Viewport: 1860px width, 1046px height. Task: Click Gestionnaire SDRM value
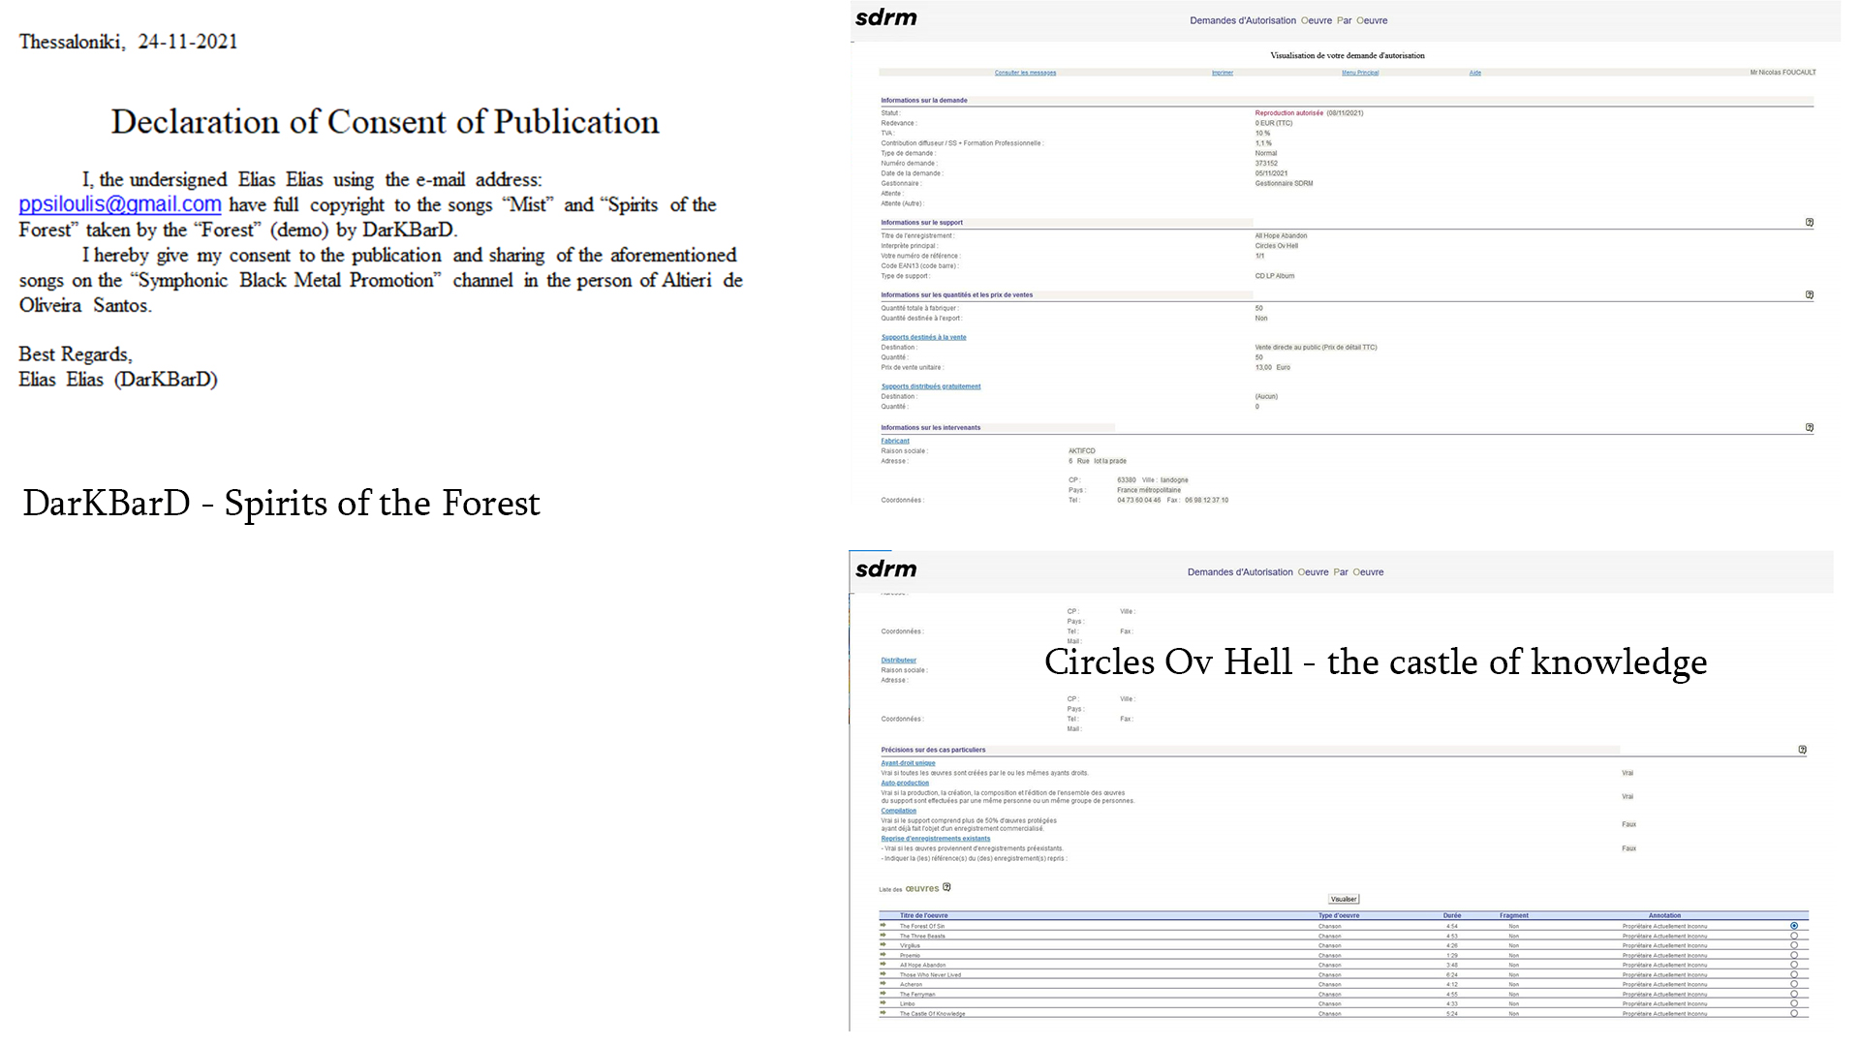(1284, 184)
